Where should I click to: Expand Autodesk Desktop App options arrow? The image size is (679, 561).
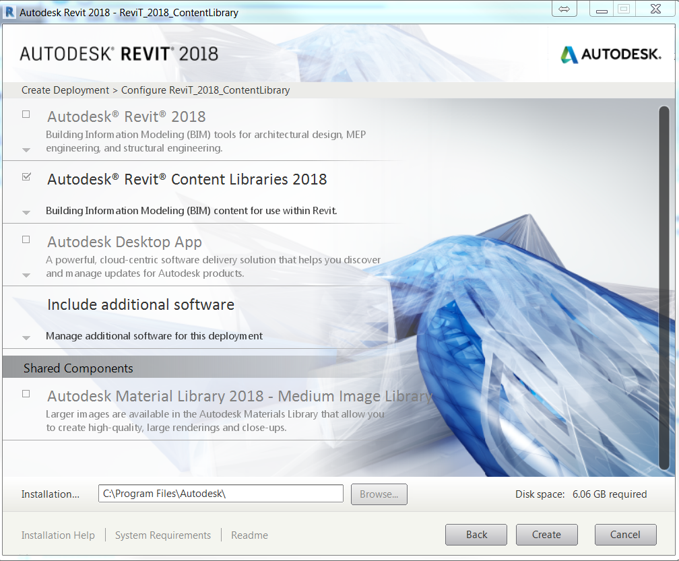point(26,275)
